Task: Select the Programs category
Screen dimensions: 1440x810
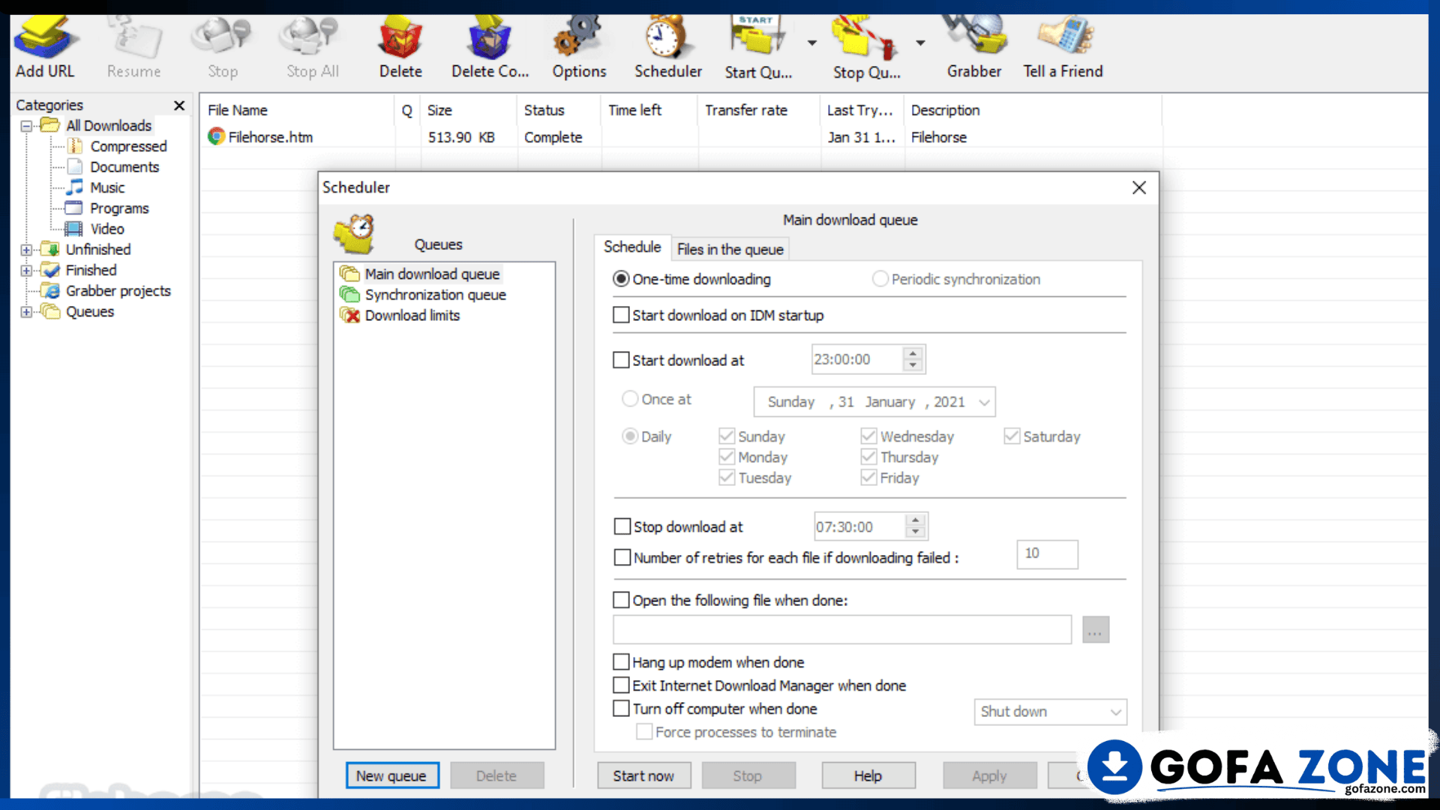Action: click(119, 208)
